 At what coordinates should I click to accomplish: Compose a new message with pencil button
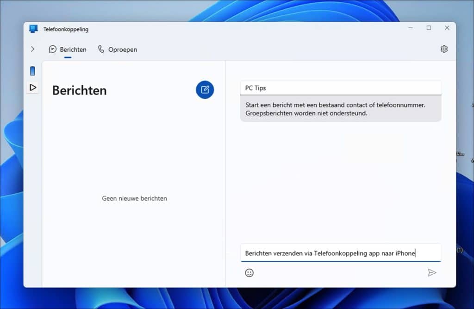coord(205,89)
